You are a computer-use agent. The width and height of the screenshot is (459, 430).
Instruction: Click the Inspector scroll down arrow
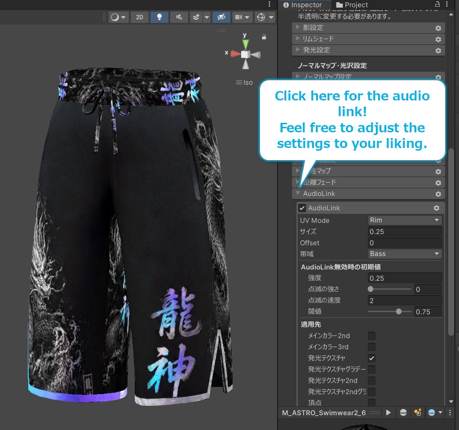click(451, 401)
